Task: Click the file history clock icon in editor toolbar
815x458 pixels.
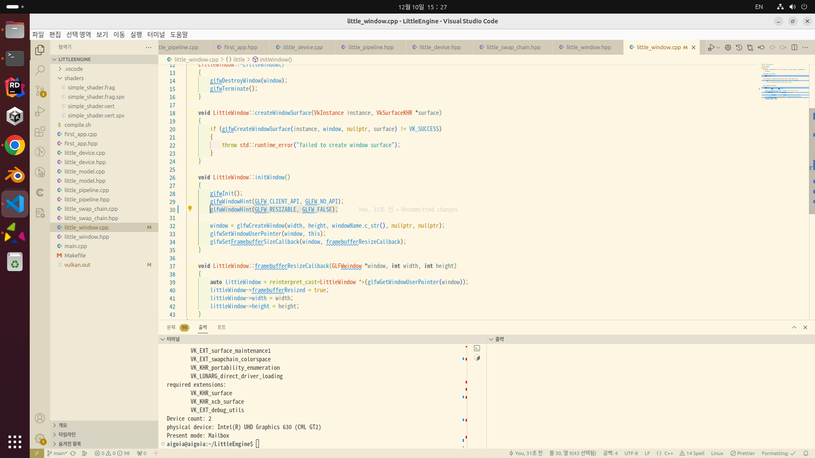Action: pyautogui.click(x=739, y=47)
